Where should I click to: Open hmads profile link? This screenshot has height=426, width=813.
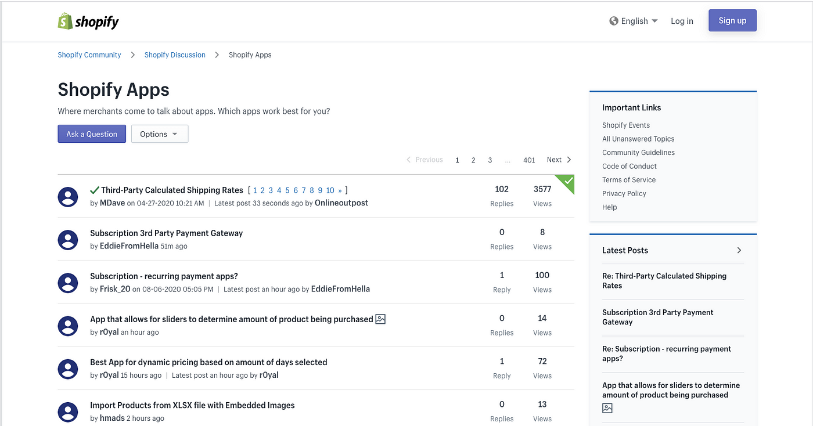click(112, 418)
